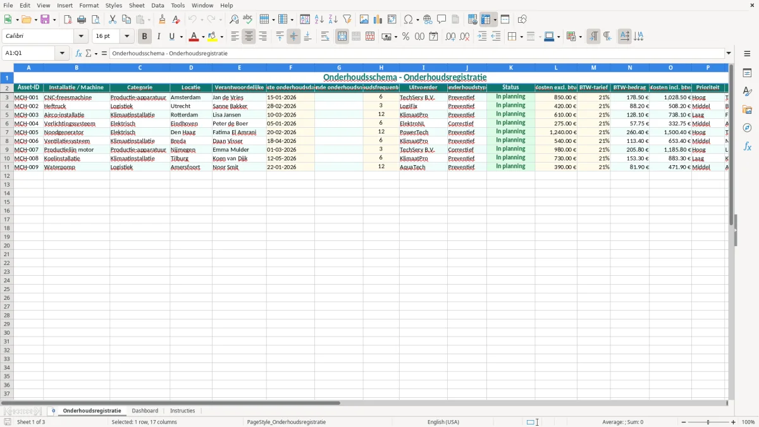
Task: Open the borders dropdown arrow
Action: coord(521,37)
